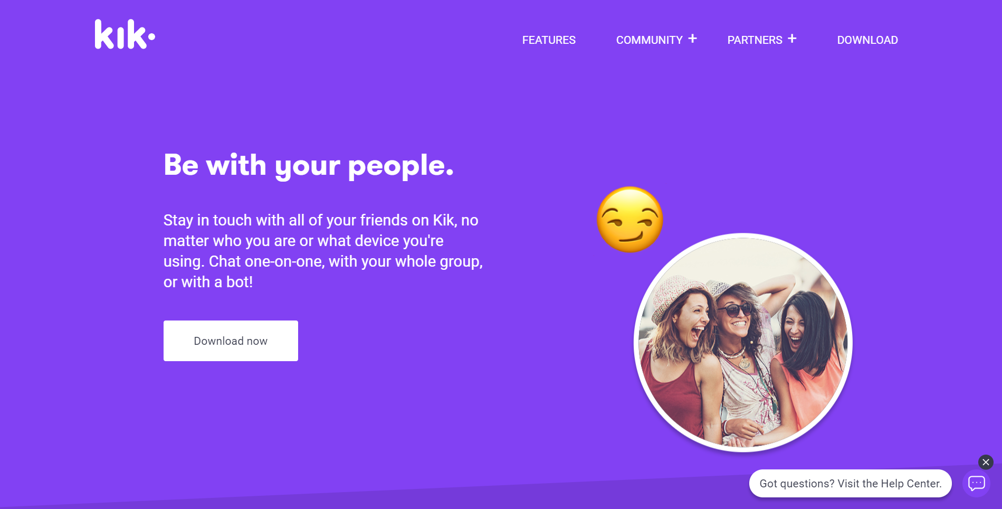Dismiss the Help Center prompt
The height and width of the screenshot is (509, 1002).
coord(986,462)
